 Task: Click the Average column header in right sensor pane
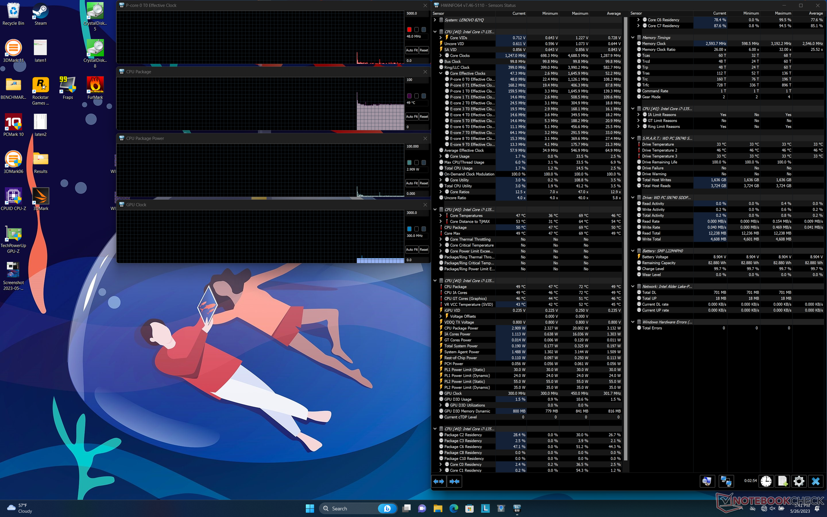tap(815, 13)
